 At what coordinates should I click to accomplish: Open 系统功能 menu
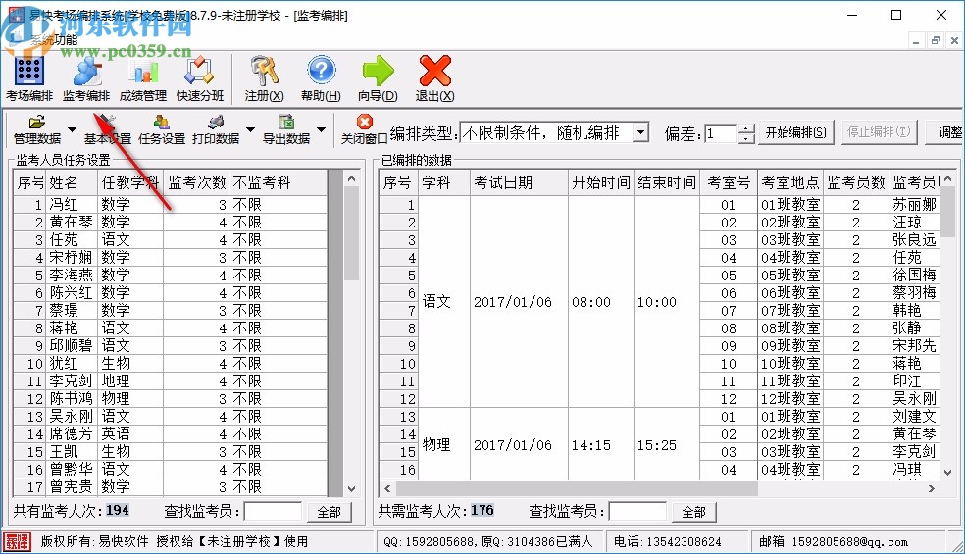coord(54,40)
